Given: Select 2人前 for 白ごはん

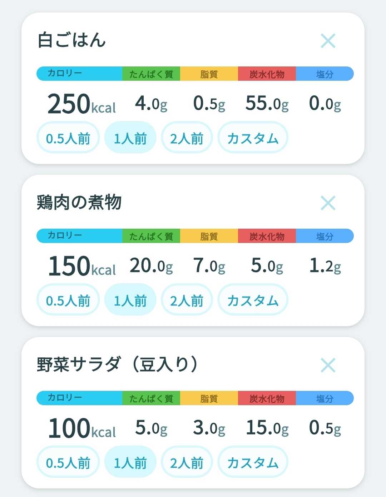Looking at the screenshot, I should (187, 138).
